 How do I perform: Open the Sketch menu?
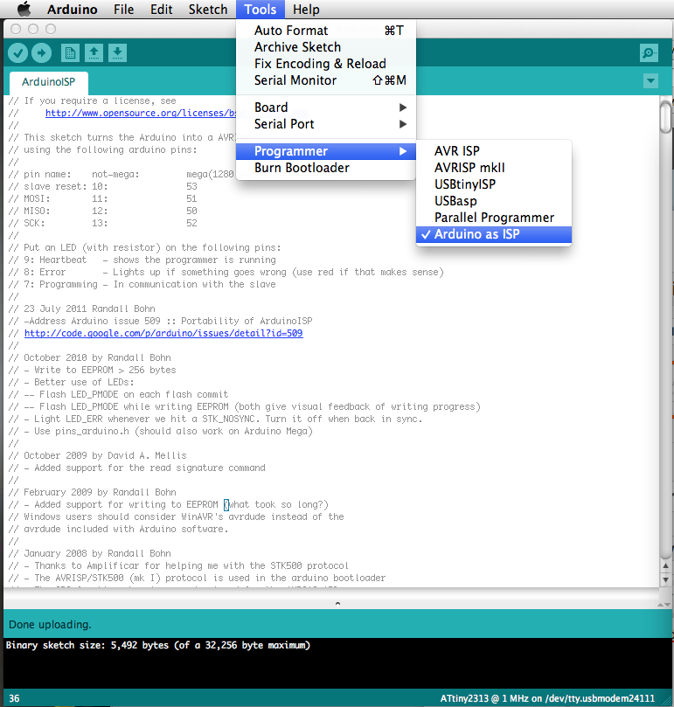coord(208,9)
